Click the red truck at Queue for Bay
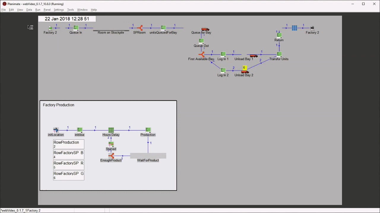The height and width of the screenshot is (213, 380). click(205, 29)
